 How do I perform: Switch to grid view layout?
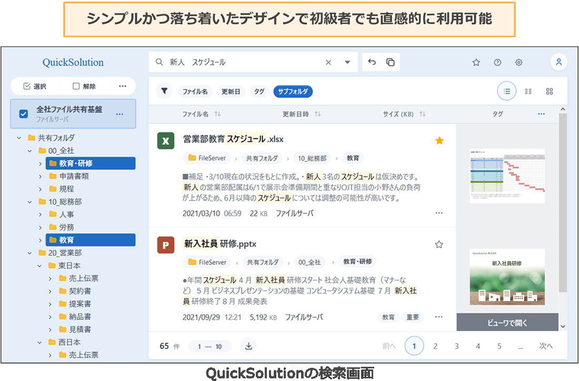549,91
